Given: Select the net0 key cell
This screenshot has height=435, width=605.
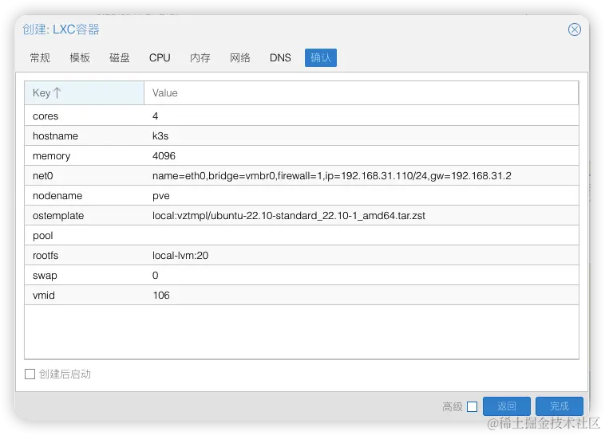Looking at the screenshot, I should point(84,176).
